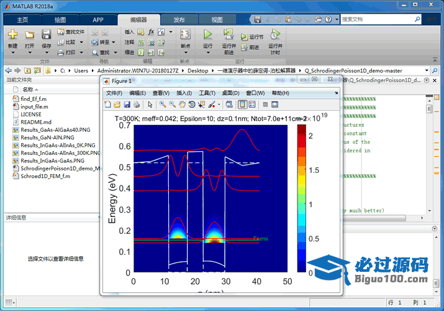This screenshot has width=444, height=311.
Task: Toggle Zoom Out tool in Figure 1
Action: click(x=172, y=104)
